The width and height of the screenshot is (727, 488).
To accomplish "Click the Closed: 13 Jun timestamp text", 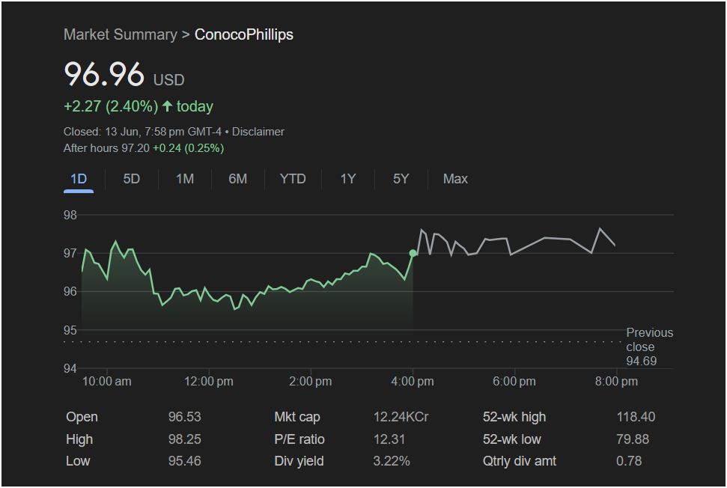I will coord(142,132).
